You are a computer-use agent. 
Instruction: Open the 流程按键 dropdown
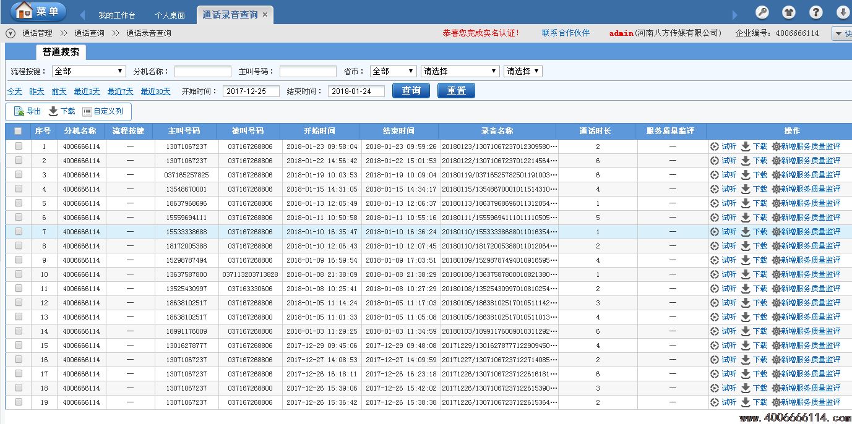88,72
